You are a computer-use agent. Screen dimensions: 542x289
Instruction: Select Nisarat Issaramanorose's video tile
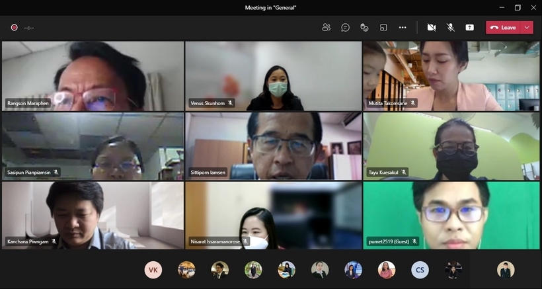click(x=274, y=216)
